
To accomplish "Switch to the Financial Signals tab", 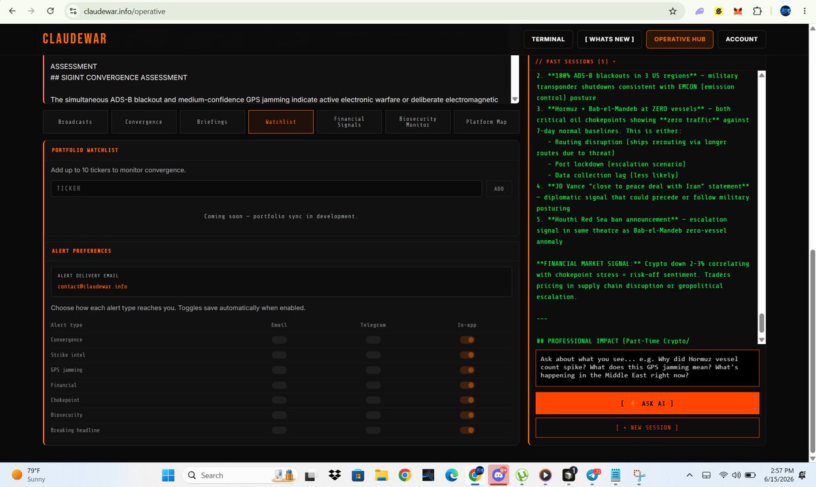I will tap(349, 122).
